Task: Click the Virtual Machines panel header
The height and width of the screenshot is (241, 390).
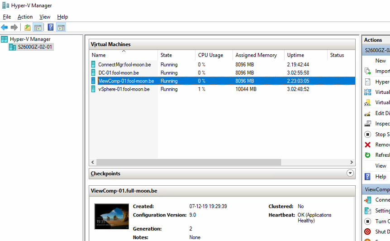Action: [222, 44]
